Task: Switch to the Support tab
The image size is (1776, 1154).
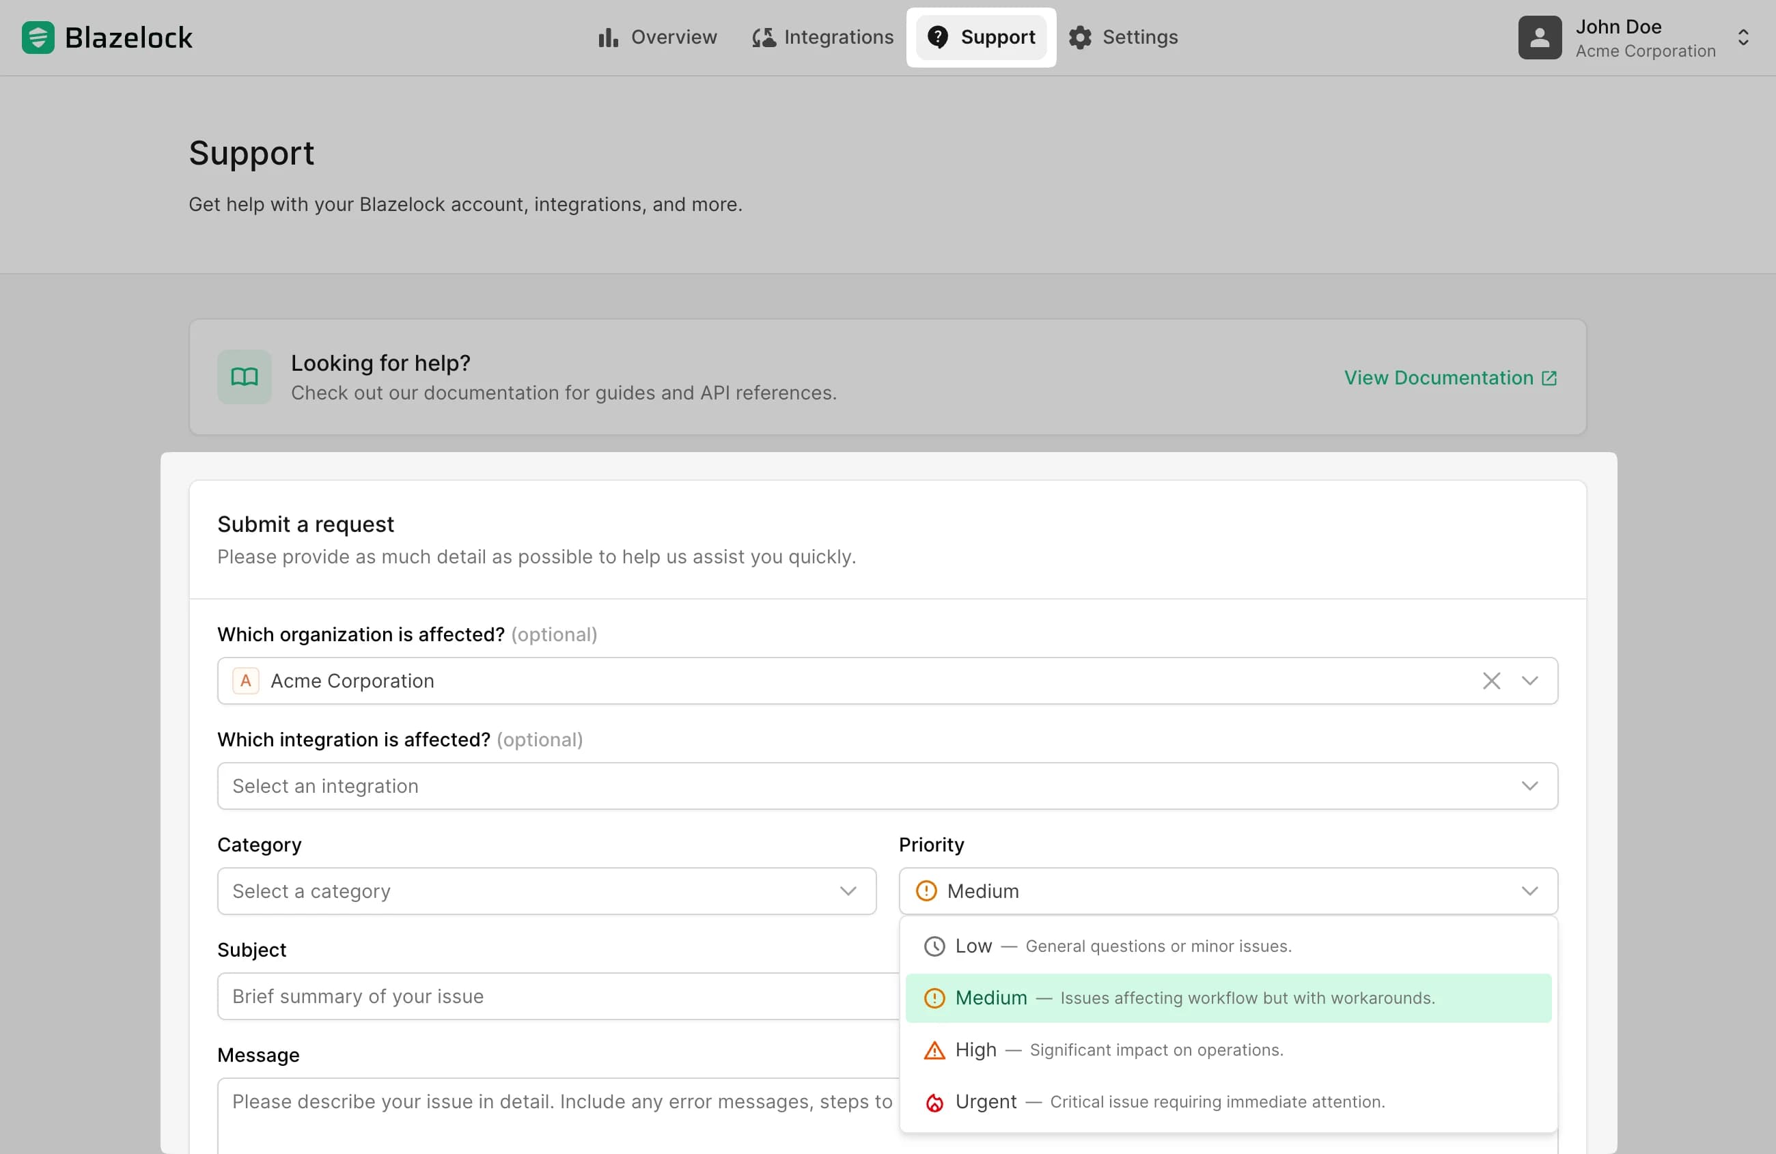Action: coord(982,38)
